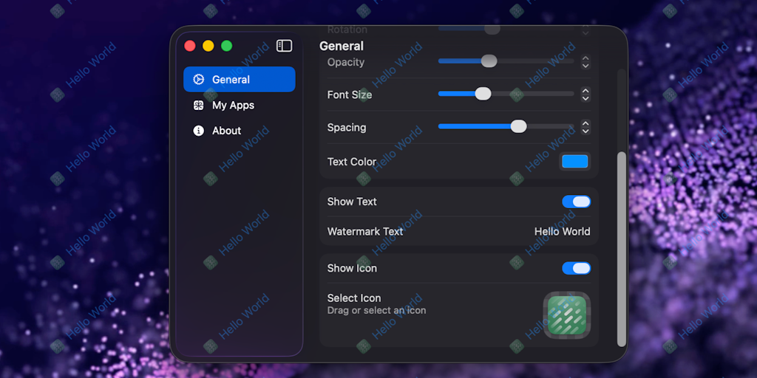Image resolution: width=757 pixels, height=378 pixels.
Task: Open the General settings section
Action: pos(239,80)
